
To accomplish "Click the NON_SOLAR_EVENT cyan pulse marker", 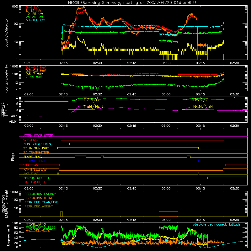I will [x=71, y=144].
